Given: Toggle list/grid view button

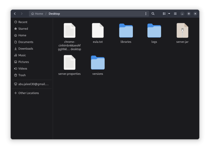Looking at the screenshot, I should tap(164, 14).
